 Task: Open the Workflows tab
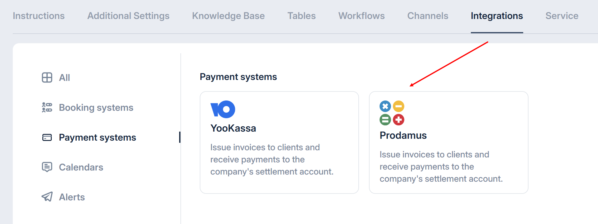pos(361,16)
